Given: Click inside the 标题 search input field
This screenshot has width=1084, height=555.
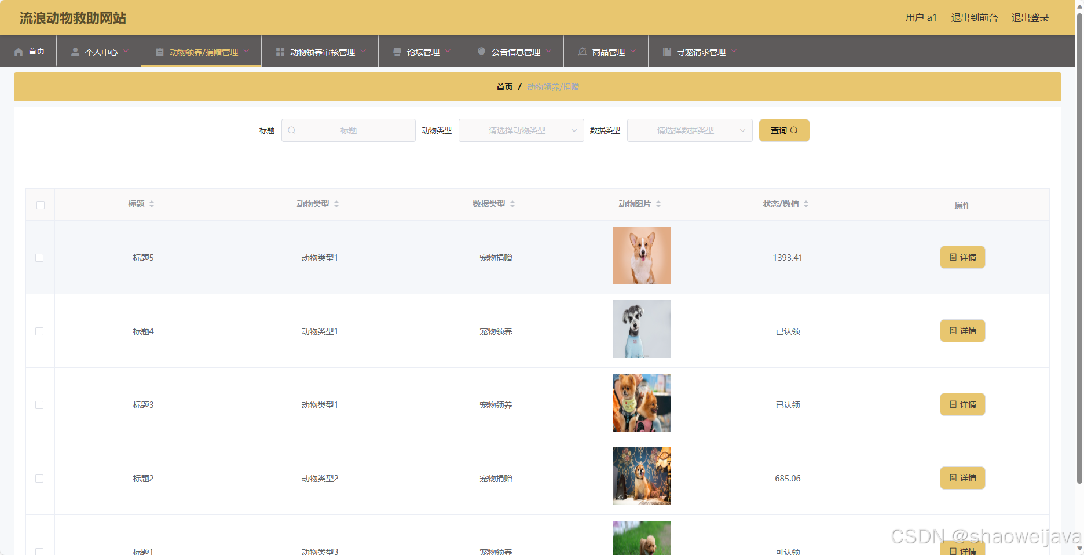Looking at the screenshot, I should (349, 130).
